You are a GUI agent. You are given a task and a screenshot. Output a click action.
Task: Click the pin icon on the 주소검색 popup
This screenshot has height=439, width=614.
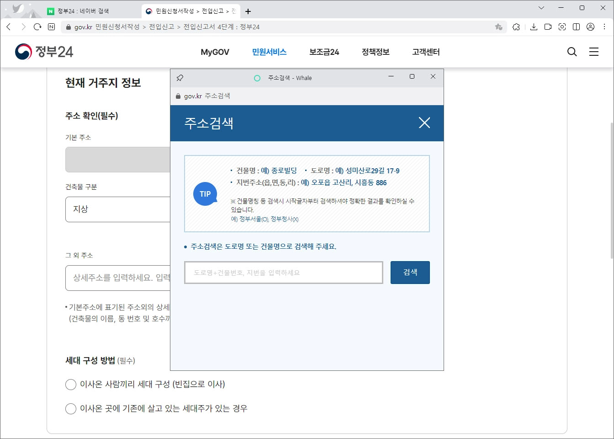tap(180, 77)
